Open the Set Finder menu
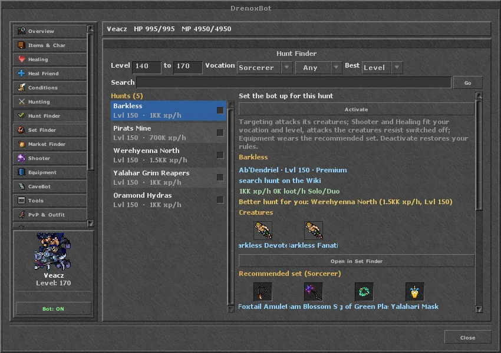 [50, 130]
